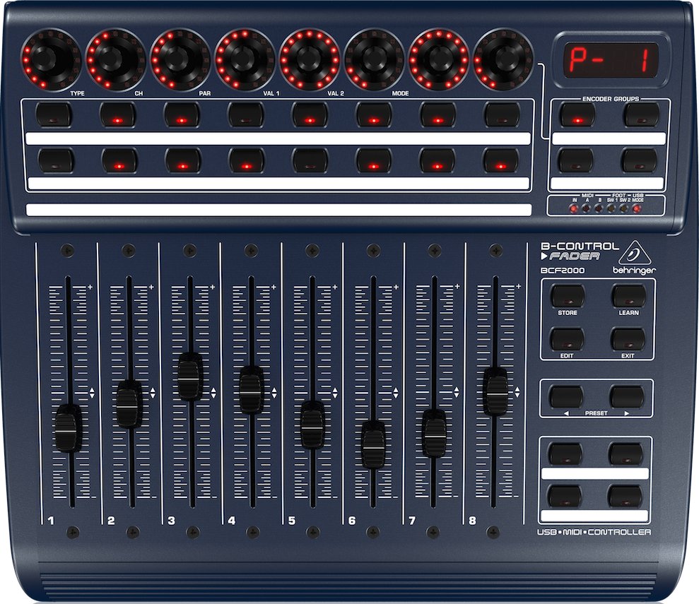Toggle the second button in the upper key row
The height and width of the screenshot is (604, 699).
118,114
